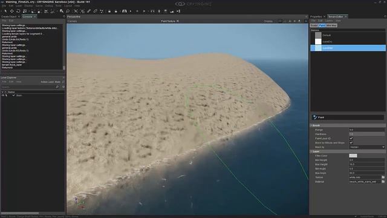This screenshot has width=387, height=218.
Task: Click the Min Angle value field
Action: pos(367,168)
